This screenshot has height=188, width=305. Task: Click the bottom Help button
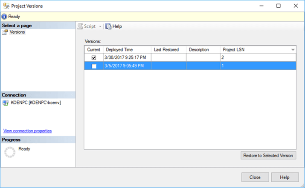coord(285,177)
